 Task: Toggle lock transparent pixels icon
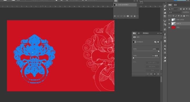click(173, 16)
